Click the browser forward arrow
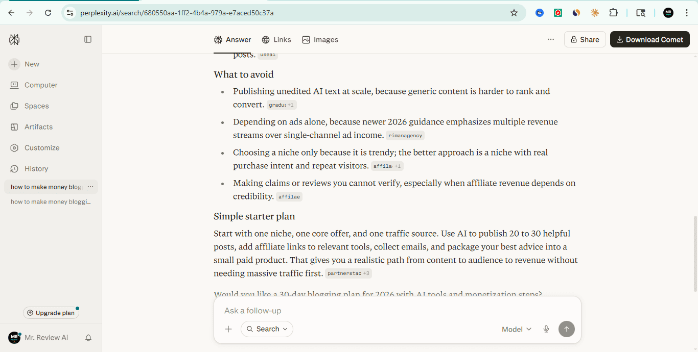The image size is (698, 352). click(30, 13)
